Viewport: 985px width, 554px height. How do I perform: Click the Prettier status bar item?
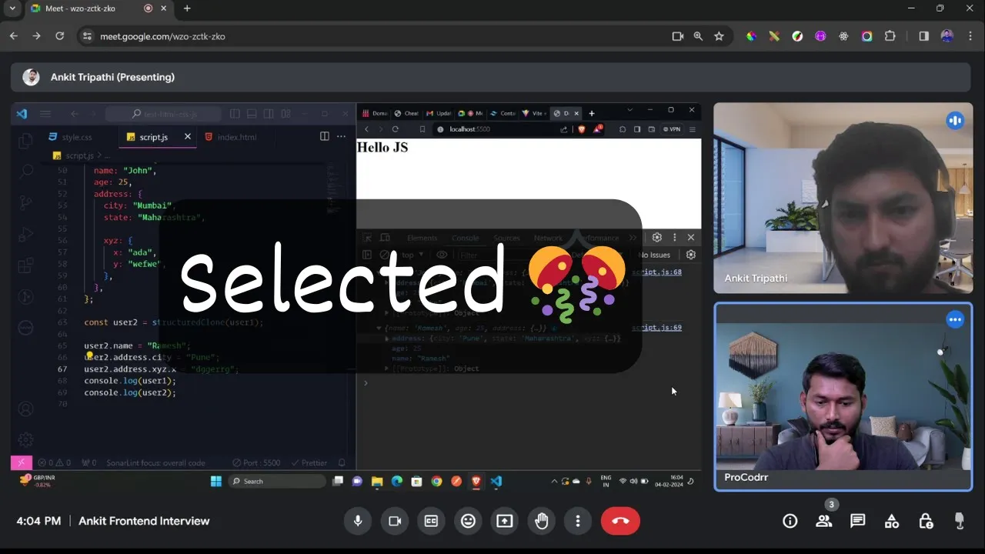coord(309,463)
